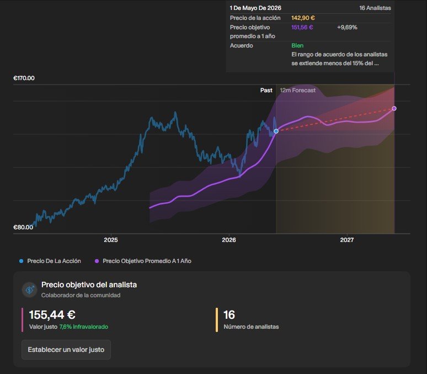Toggle 'Precio Objetivo Promedio A 1 Año' legend
Viewport: 427px width, 374px height.
[143, 261]
